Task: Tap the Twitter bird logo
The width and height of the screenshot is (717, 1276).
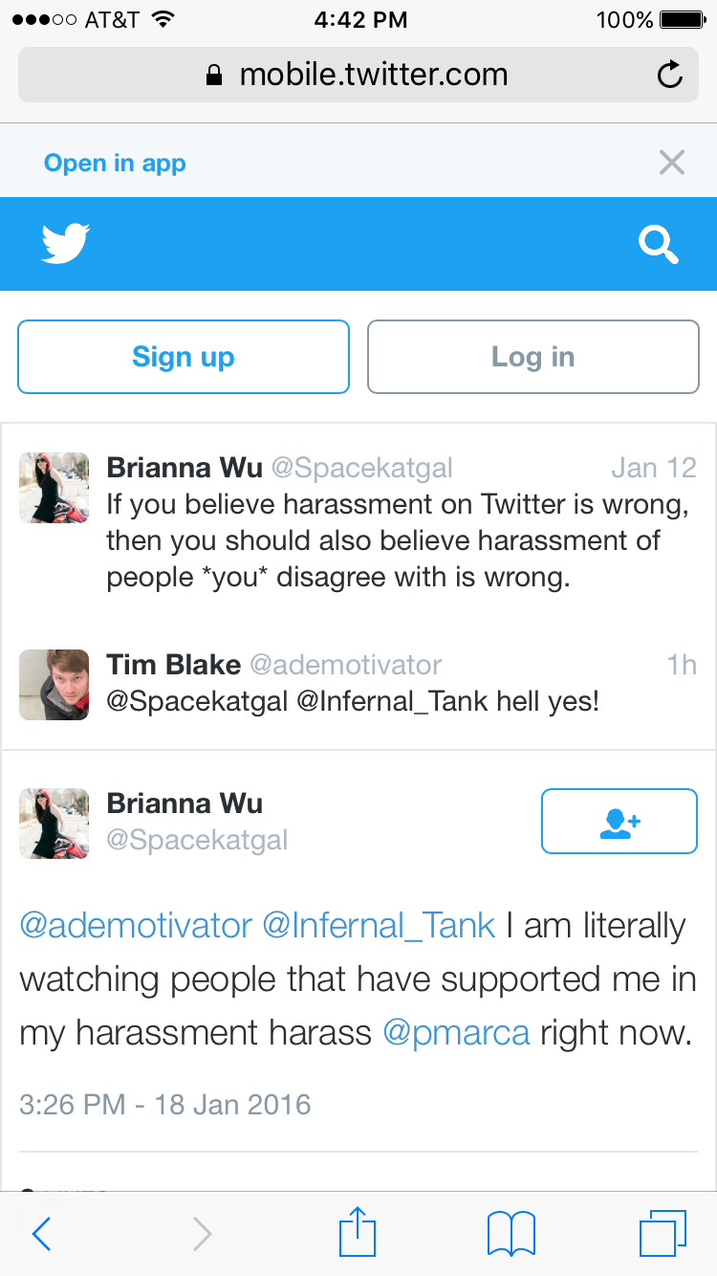Action: (66, 243)
